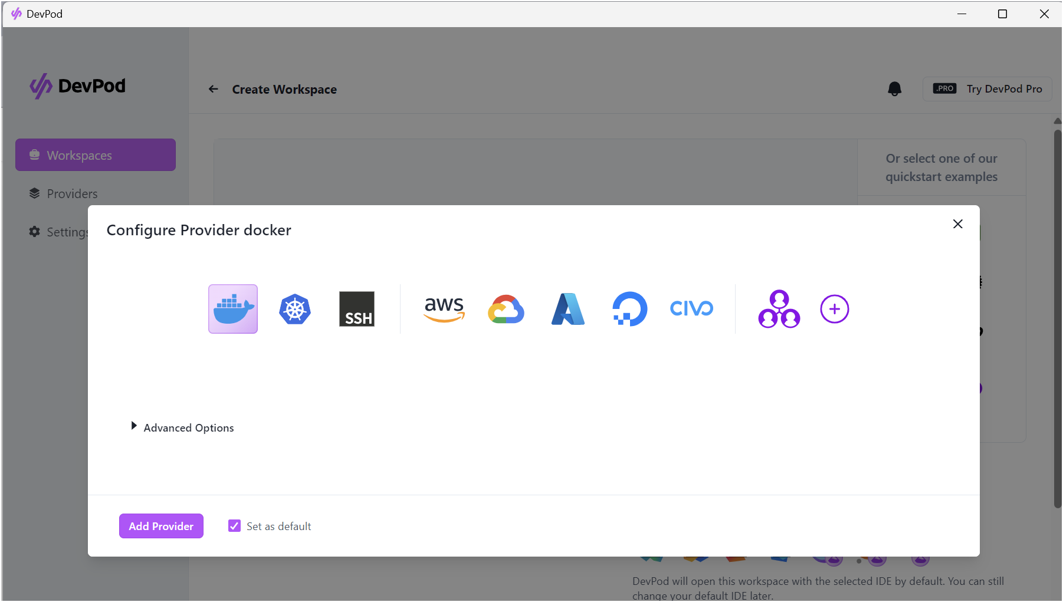Choose the Civo provider icon

[691, 308]
